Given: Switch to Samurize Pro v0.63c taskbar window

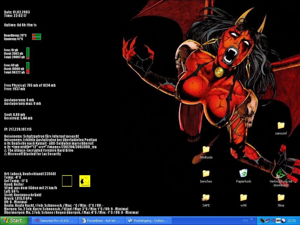Looking at the screenshot, I should (55, 221).
